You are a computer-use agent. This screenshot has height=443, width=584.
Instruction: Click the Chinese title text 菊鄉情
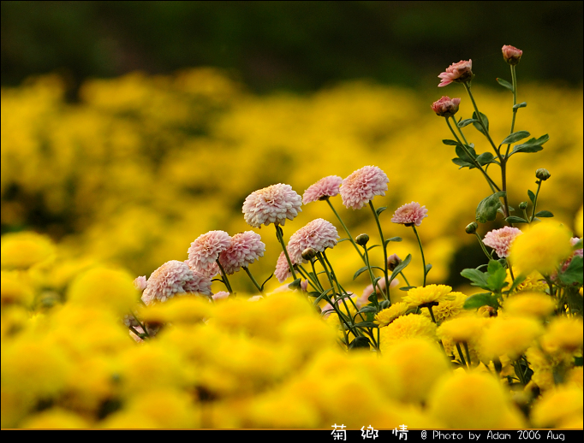click(x=369, y=434)
